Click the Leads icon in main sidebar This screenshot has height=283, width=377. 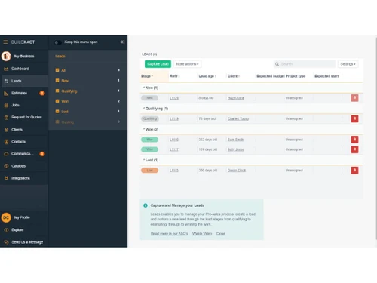pyautogui.click(x=6, y=81)
